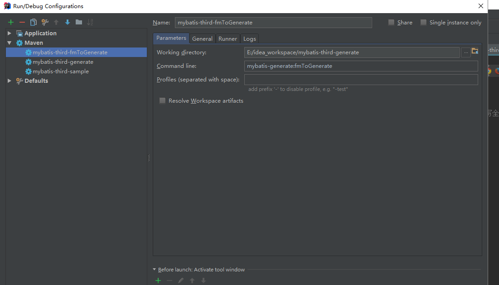The width and height of the screenshot is (499, 285).
Task: Select mybatis-third-fmToGenerate configuration
Action: click(x=77, y=52)
